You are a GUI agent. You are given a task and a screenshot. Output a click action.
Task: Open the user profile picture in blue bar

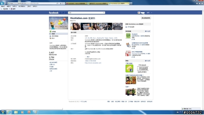[x=139, y=13]
